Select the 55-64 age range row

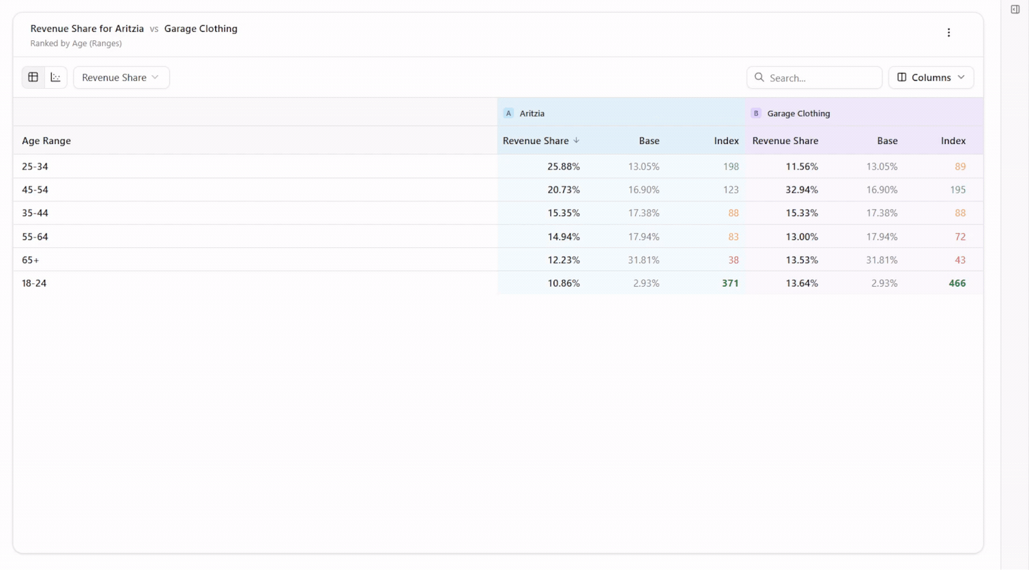pyautogui.click(x=498, y=237)
